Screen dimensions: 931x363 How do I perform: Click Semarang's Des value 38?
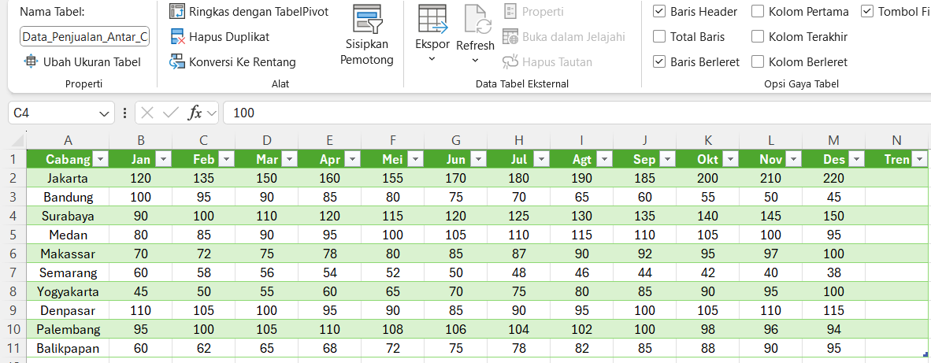[x=833, y=273]
